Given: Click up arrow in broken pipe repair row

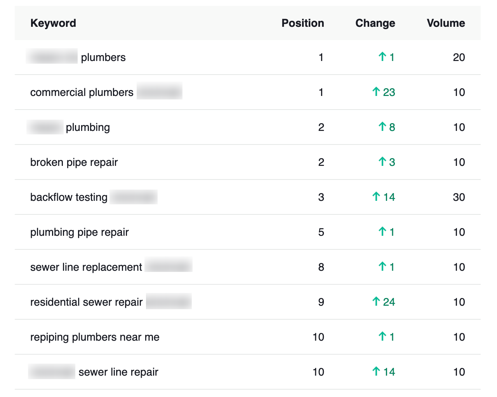Looking at the screenshot, I should click(x=382, y=162).
